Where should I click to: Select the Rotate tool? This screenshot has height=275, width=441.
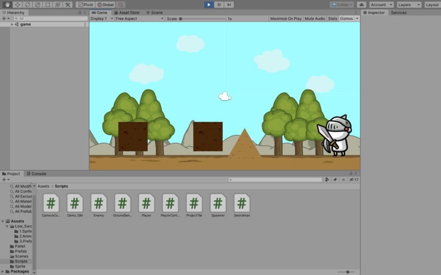pyautogui.click(x=27, y=4)
